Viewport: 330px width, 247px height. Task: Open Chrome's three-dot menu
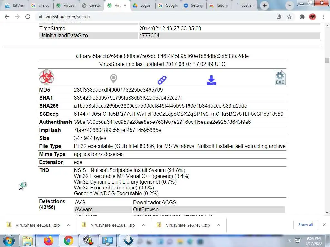[323, 17]
